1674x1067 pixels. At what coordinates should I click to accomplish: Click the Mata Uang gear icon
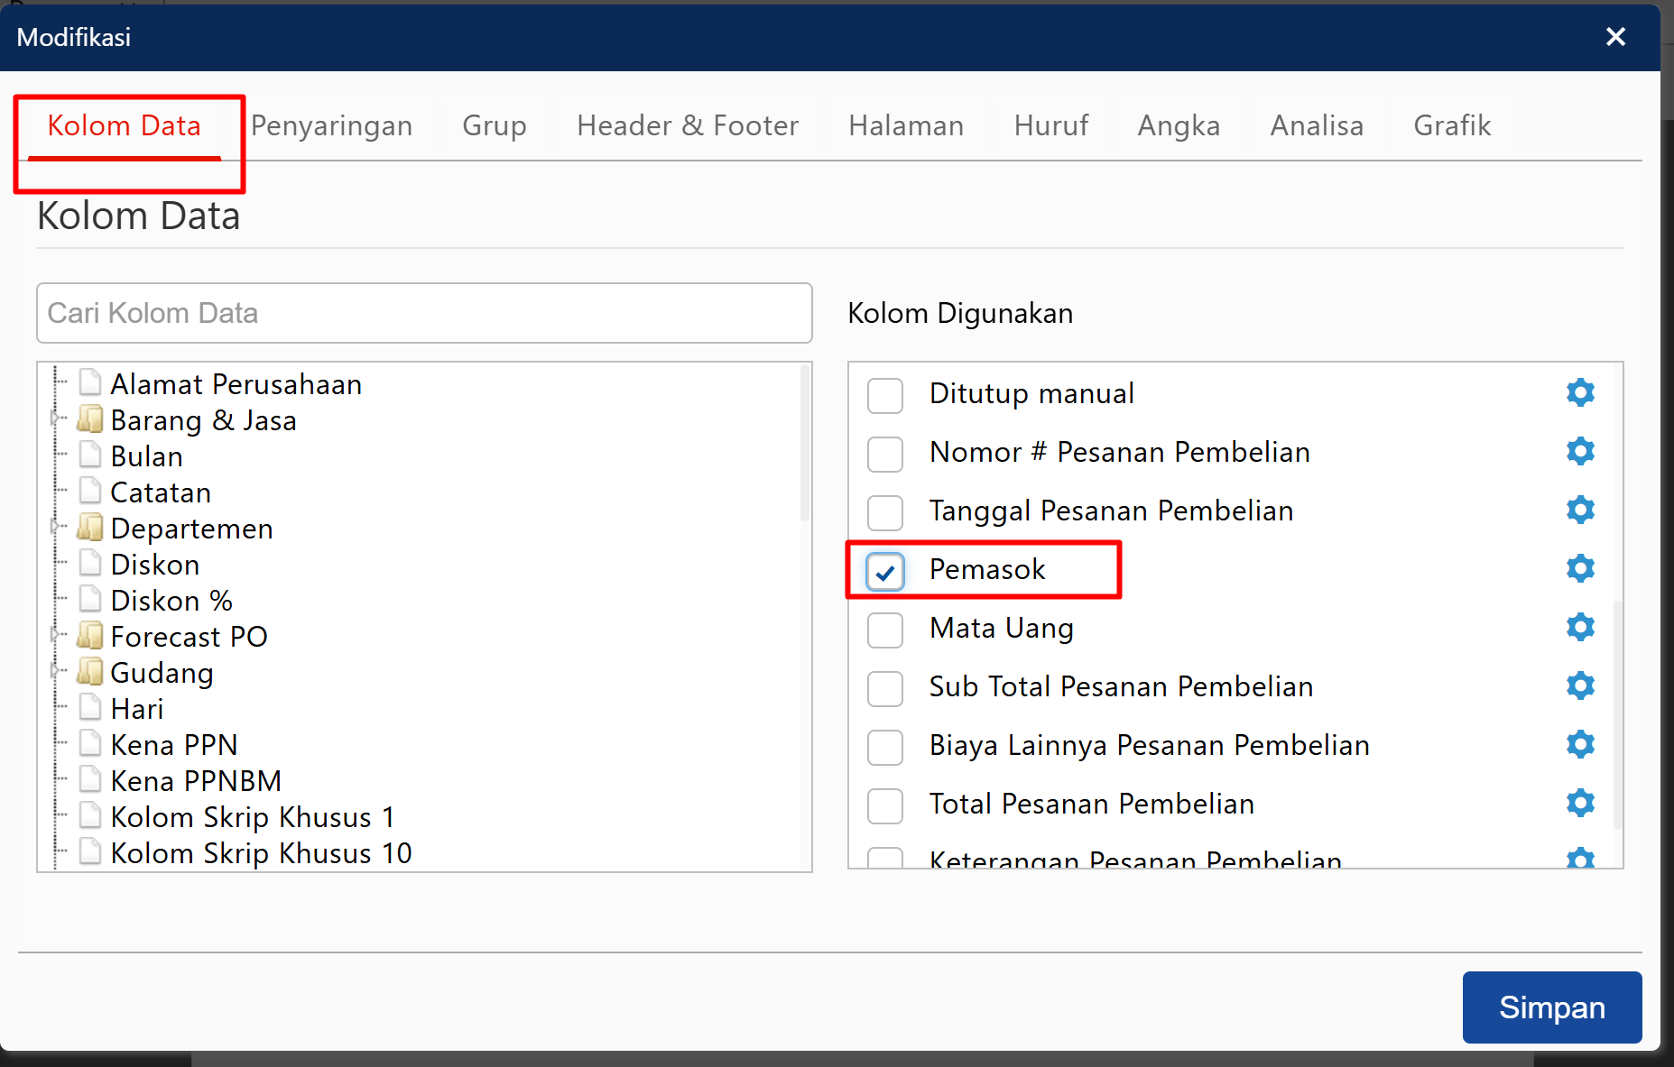click(1579, 628)
